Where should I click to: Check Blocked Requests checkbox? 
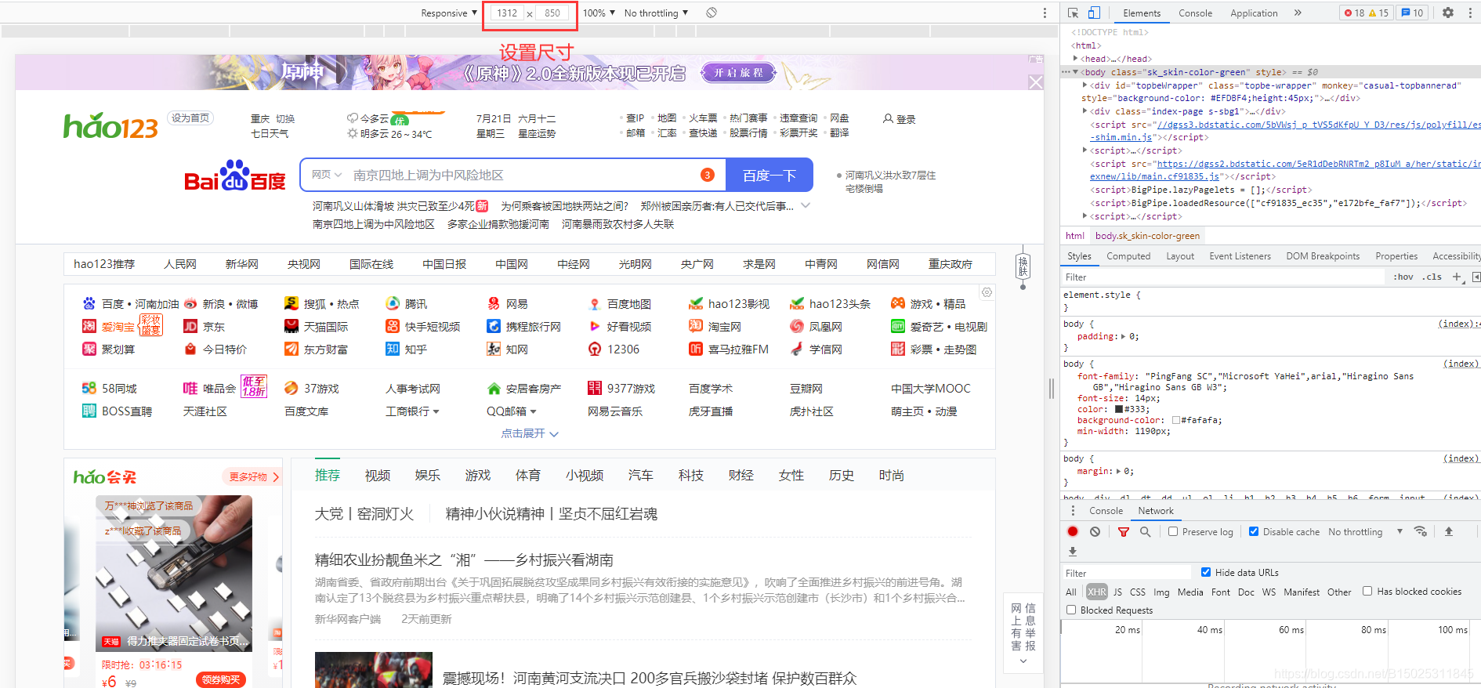click(x=1071, y=610)
